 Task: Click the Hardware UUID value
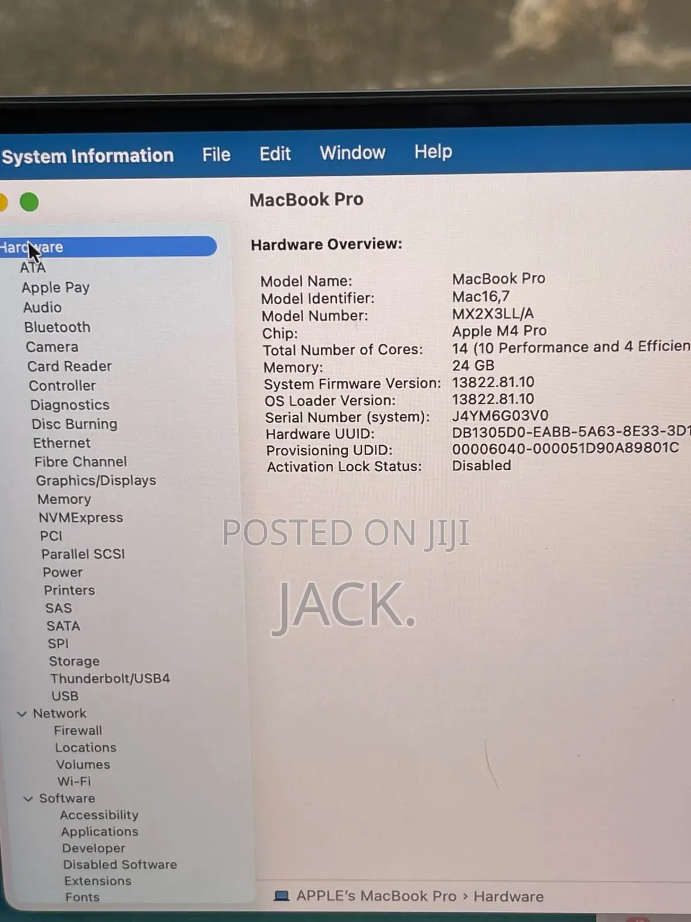pyautogui.click(x=571, y=431)
